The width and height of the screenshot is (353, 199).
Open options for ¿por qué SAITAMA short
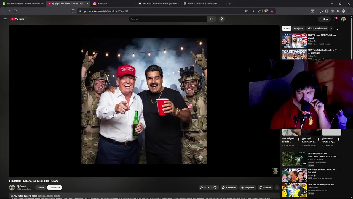point(319,140)
